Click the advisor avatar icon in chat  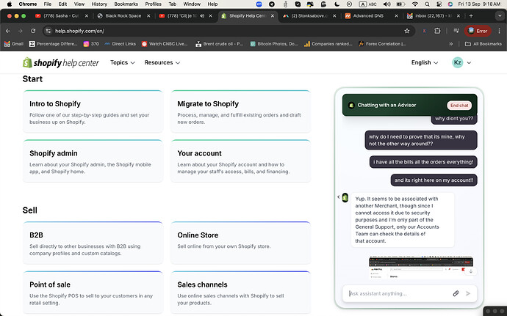(345, 197)
